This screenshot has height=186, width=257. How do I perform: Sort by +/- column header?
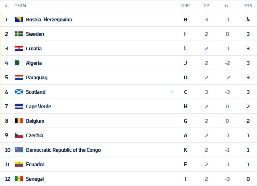coord(227,6)
